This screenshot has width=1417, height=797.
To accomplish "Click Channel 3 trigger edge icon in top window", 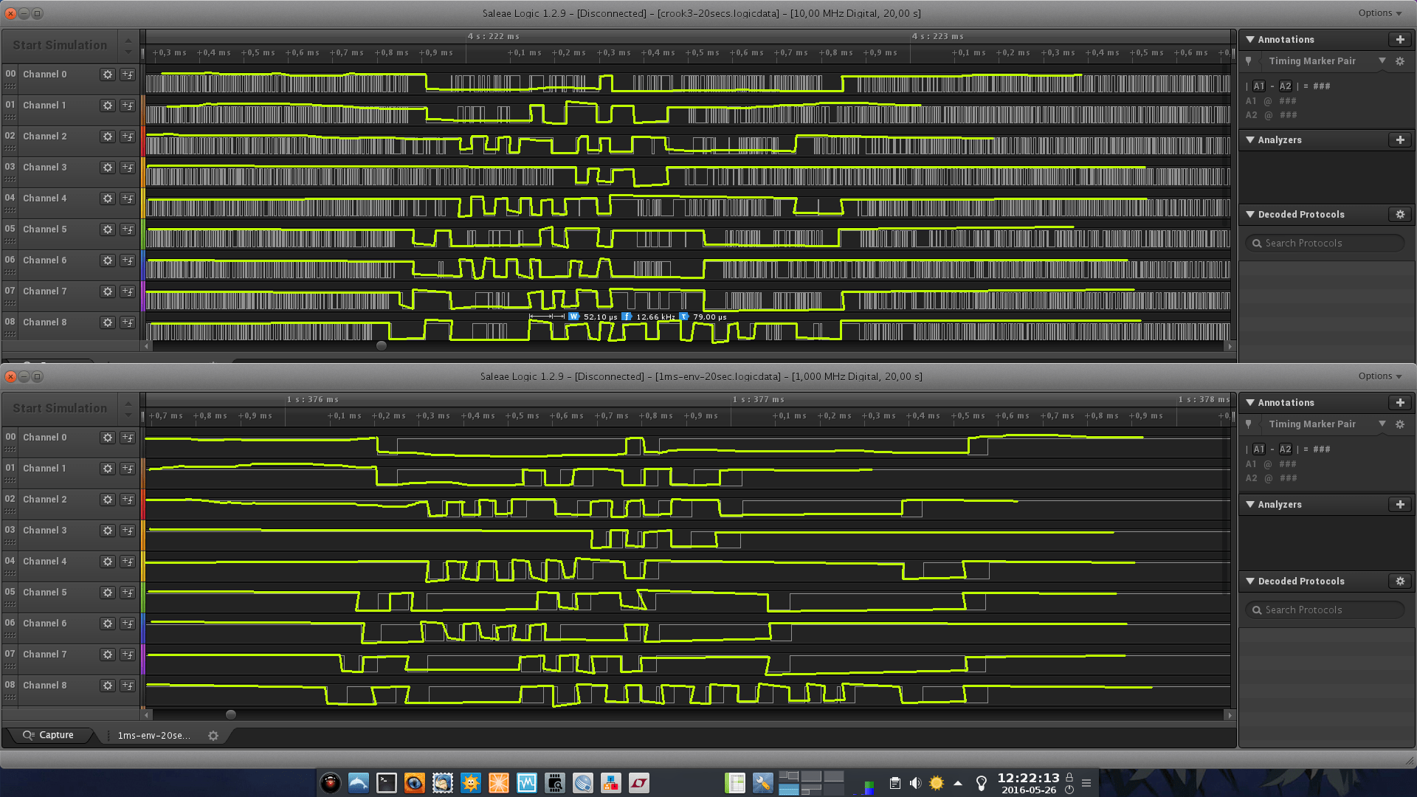I will (x=128, y=168).
